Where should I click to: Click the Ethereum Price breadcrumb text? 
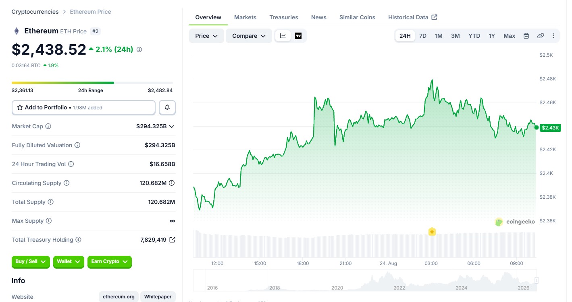(x=90, y=12)
